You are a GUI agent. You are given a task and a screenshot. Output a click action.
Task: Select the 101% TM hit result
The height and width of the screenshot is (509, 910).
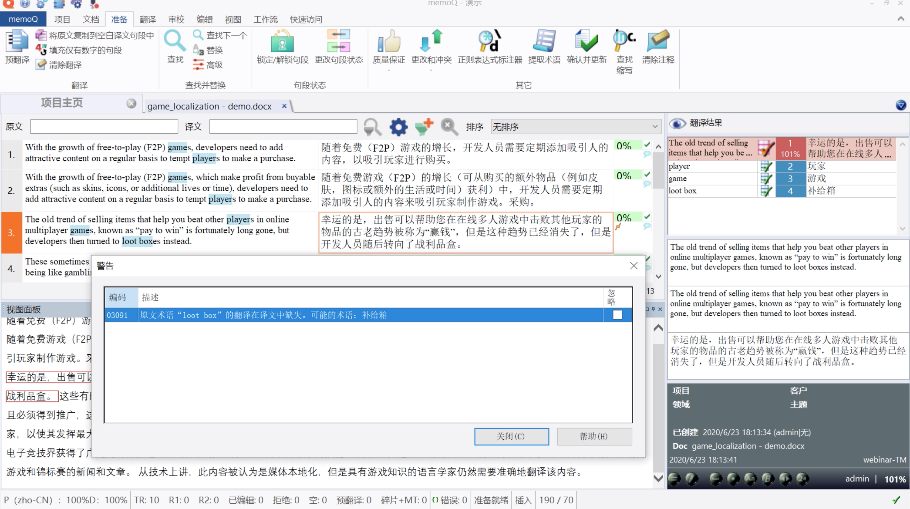pos(782,148)
